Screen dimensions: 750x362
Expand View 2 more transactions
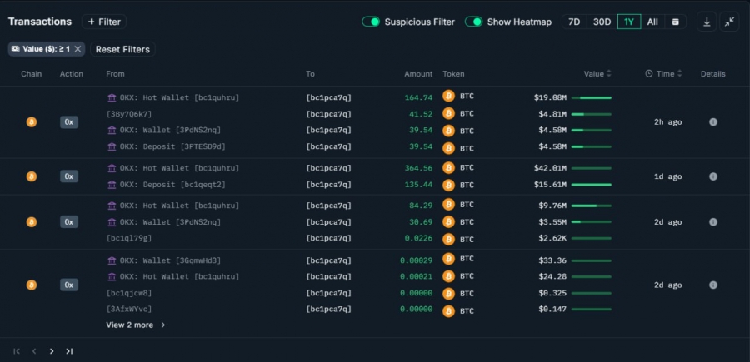click(x=136, y=325)
